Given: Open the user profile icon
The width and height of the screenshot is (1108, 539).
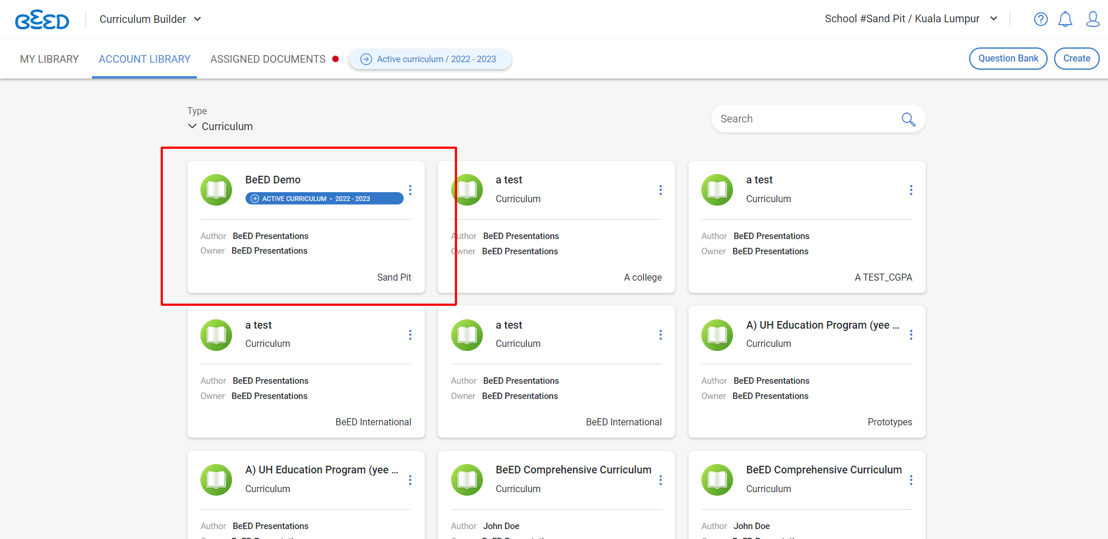Looking at the screenshot, I should [x=1093, y=19].
